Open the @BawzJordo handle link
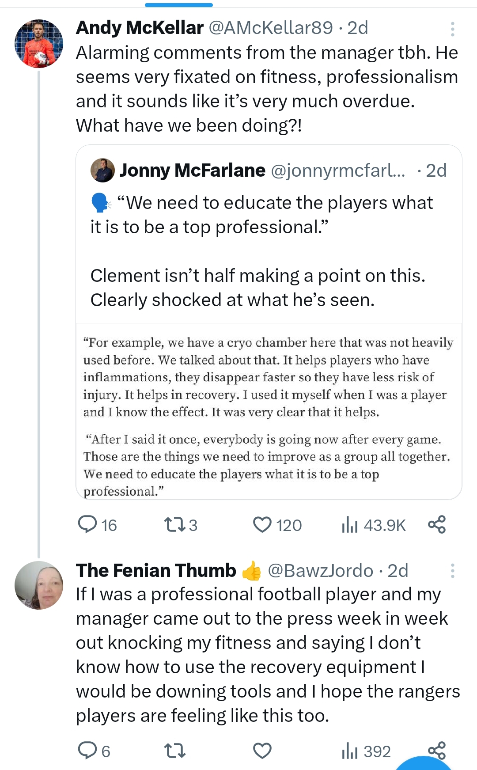 click(320, 571)
